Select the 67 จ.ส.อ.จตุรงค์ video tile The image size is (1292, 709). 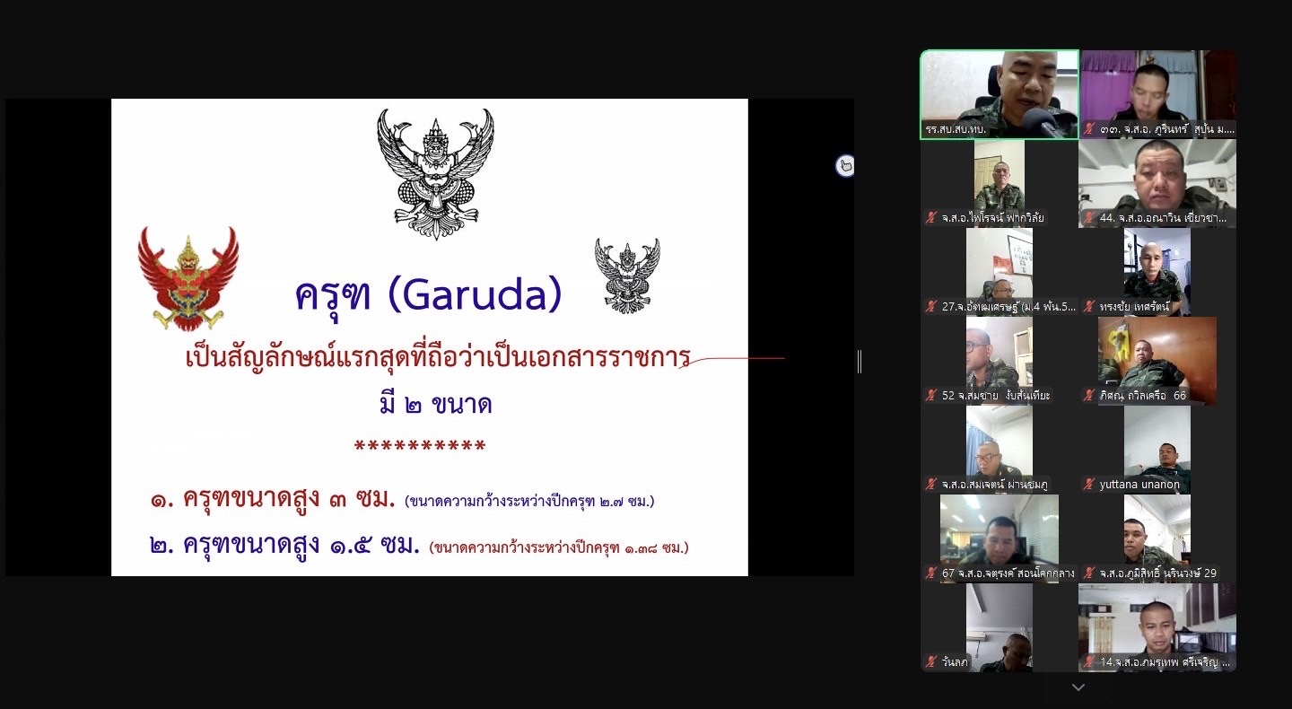(1000, 538)
